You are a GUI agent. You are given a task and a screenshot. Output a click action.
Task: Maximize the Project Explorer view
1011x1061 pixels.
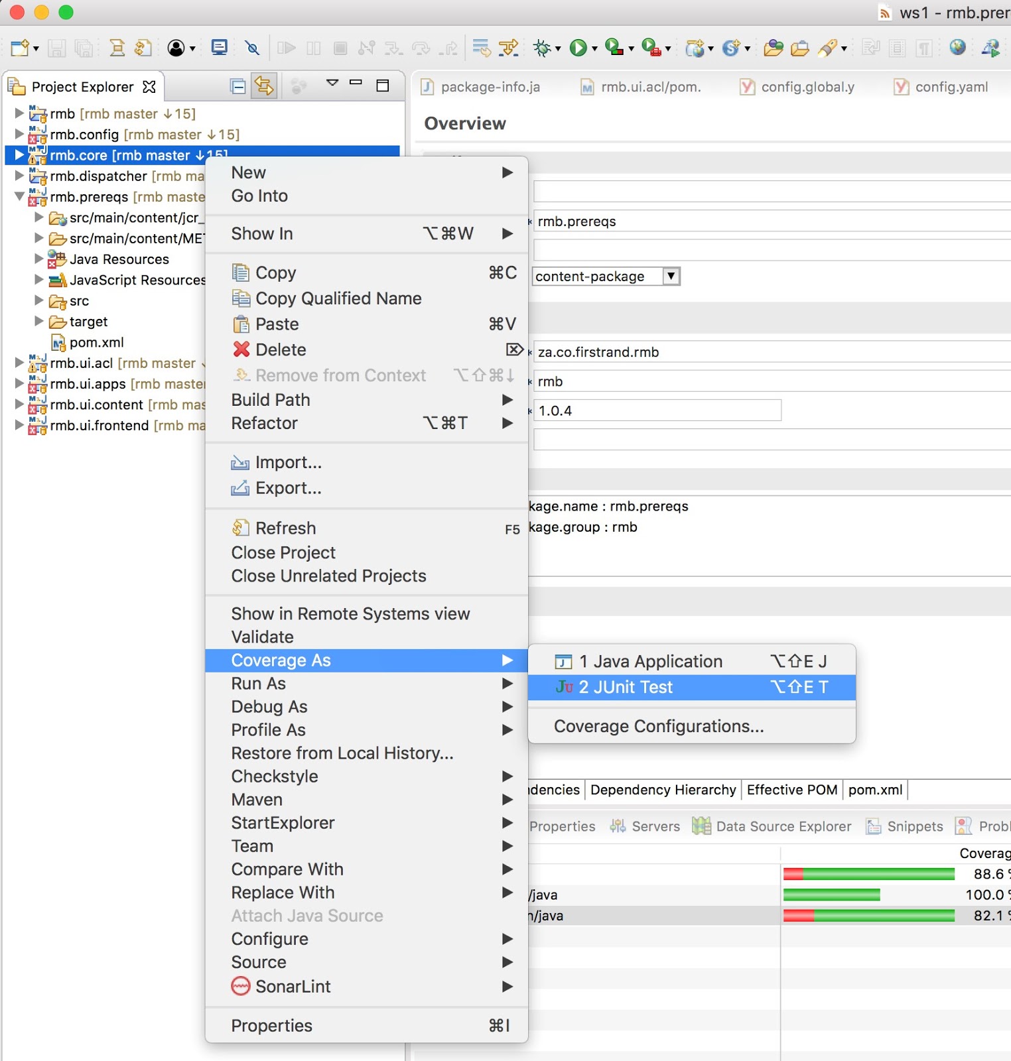[383, 85]
